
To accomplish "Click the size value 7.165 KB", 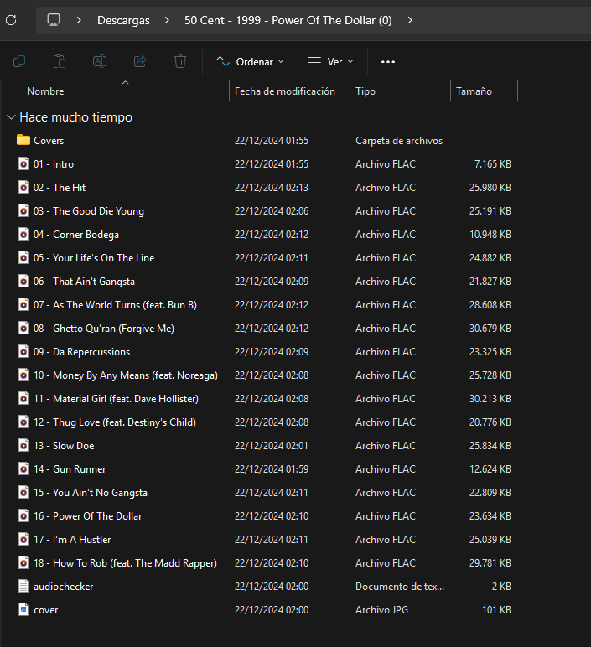I will (492, 164).
